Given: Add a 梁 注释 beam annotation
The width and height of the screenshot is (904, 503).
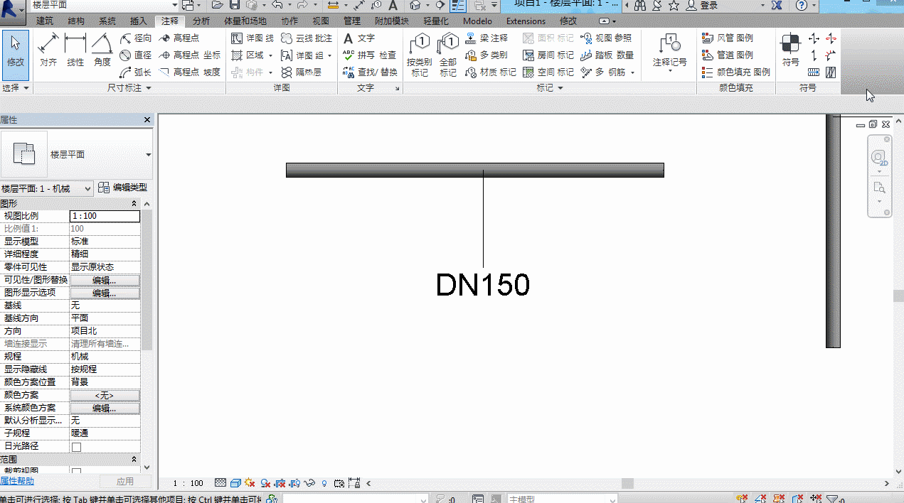Looking at the screenshot, I should coord(486,38).
